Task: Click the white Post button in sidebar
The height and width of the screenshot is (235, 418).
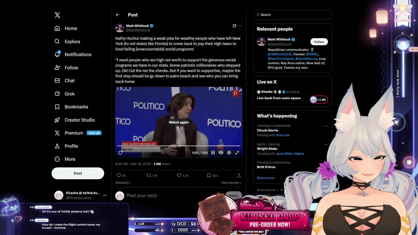Action: click(78, 173)
